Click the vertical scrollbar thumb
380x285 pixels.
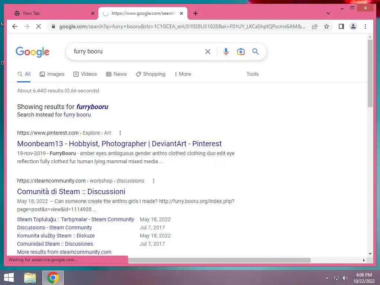coord(370,73)
